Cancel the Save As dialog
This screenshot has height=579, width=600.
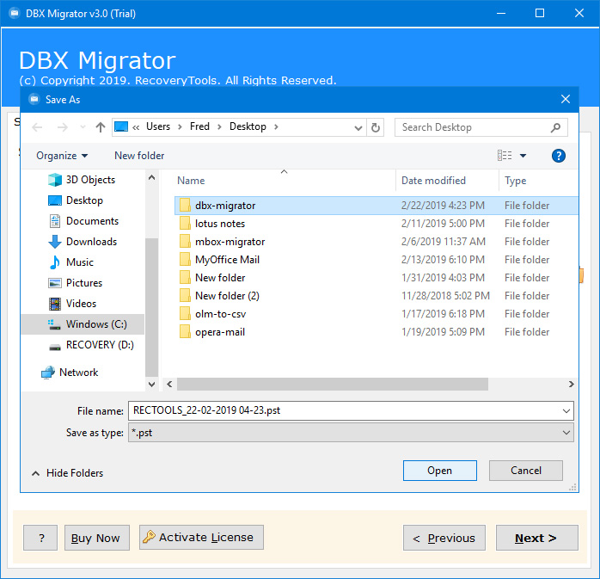(x=526, y=471)
